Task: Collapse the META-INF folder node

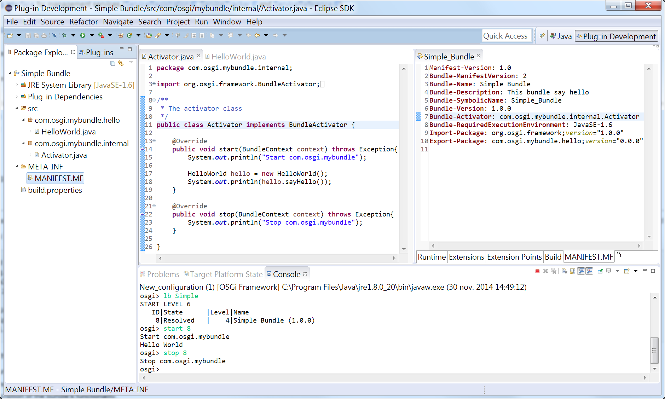Action: tap(17, 167)
